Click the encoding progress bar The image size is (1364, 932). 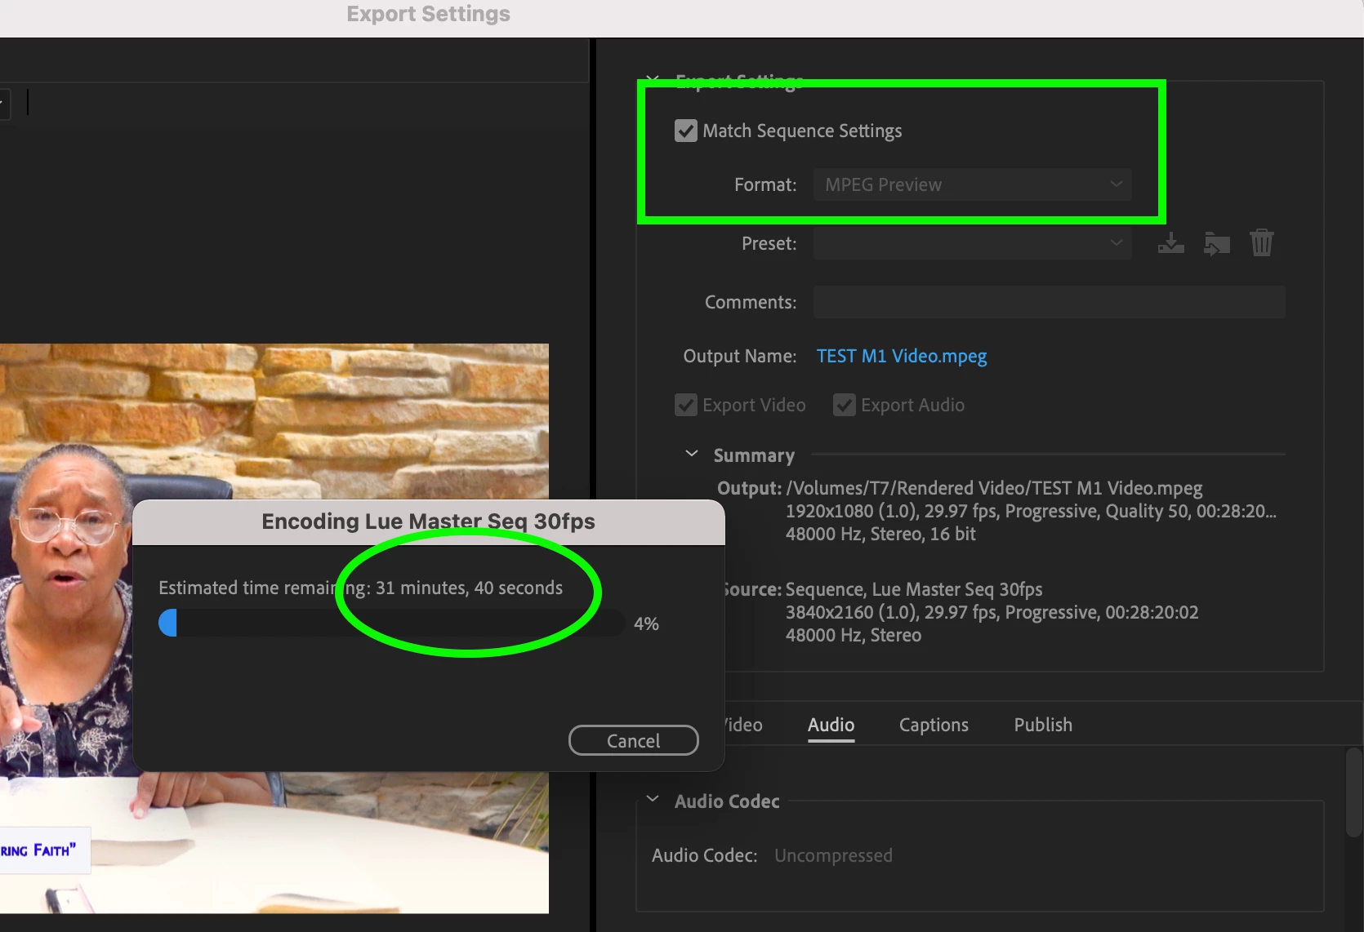point(392,624)
